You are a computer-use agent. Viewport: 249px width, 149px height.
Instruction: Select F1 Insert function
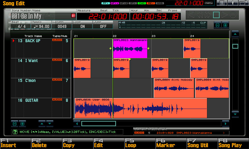(15, 143)
